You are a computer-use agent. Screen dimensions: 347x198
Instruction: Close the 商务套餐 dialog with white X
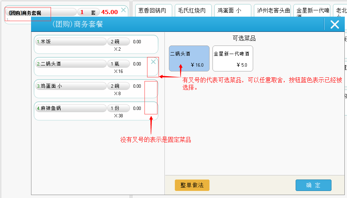[x=334, y=24]
